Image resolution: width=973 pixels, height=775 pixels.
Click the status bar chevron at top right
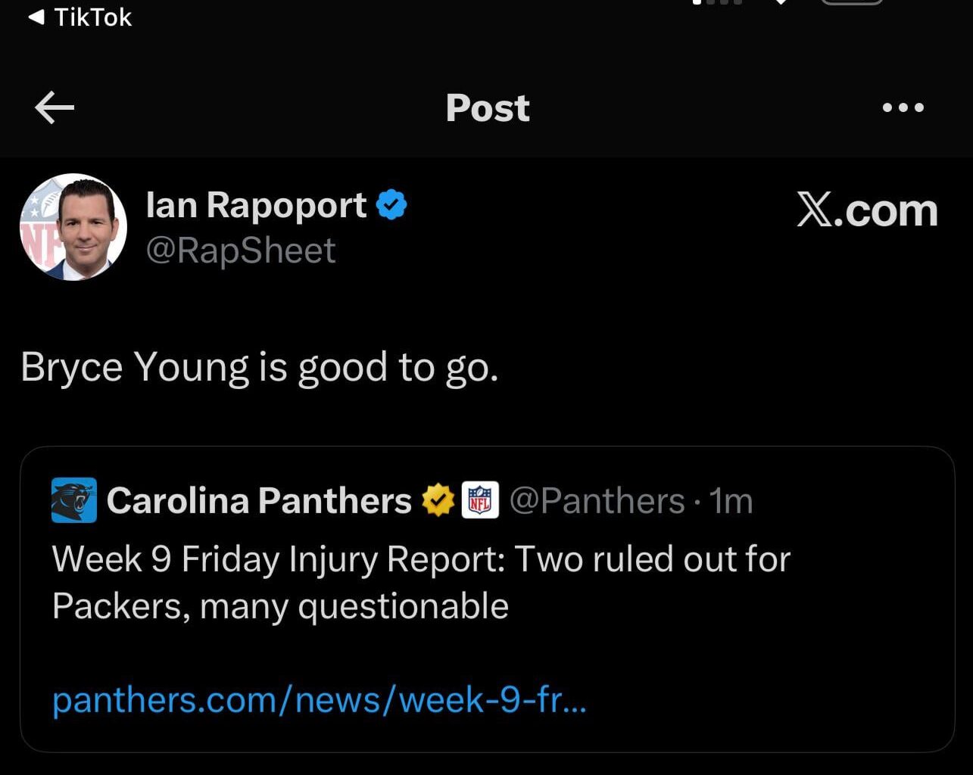point(780,4)
